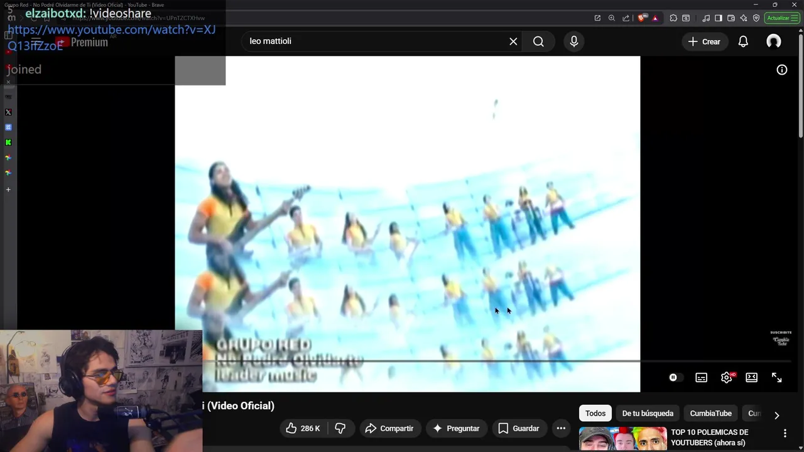
Task: Open Brave Rewards triangle icon
Action: tap(655, 18)
